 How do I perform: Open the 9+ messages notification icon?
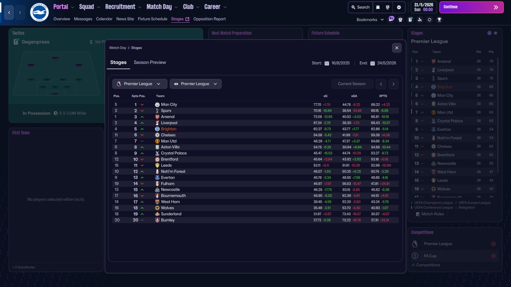(391, 19)
